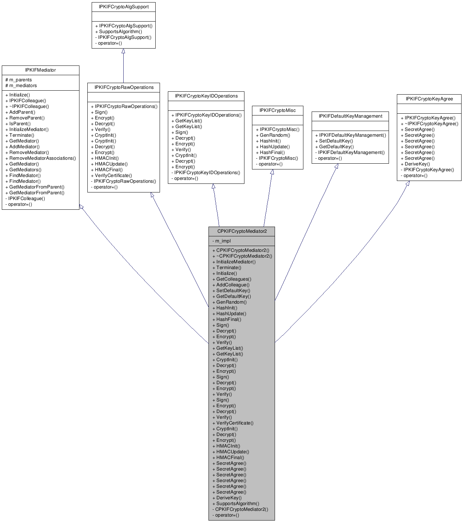Image resolution: width=463 pixels, height=522 pixels.
Task: Click HMACInit() in IPKIFCryptoRawOperations
Action: [x=105, y=158]
